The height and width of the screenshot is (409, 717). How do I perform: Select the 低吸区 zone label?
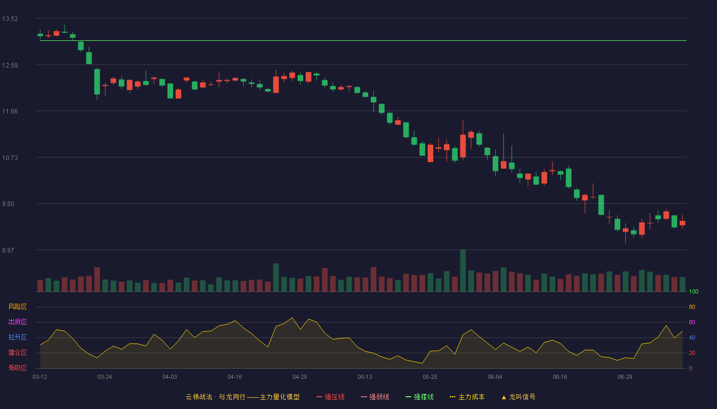pos(17,368)
